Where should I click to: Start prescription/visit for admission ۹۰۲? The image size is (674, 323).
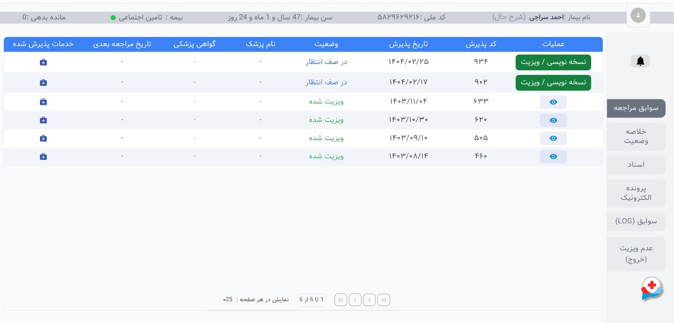pyautogui.click(x=553, y=83)
